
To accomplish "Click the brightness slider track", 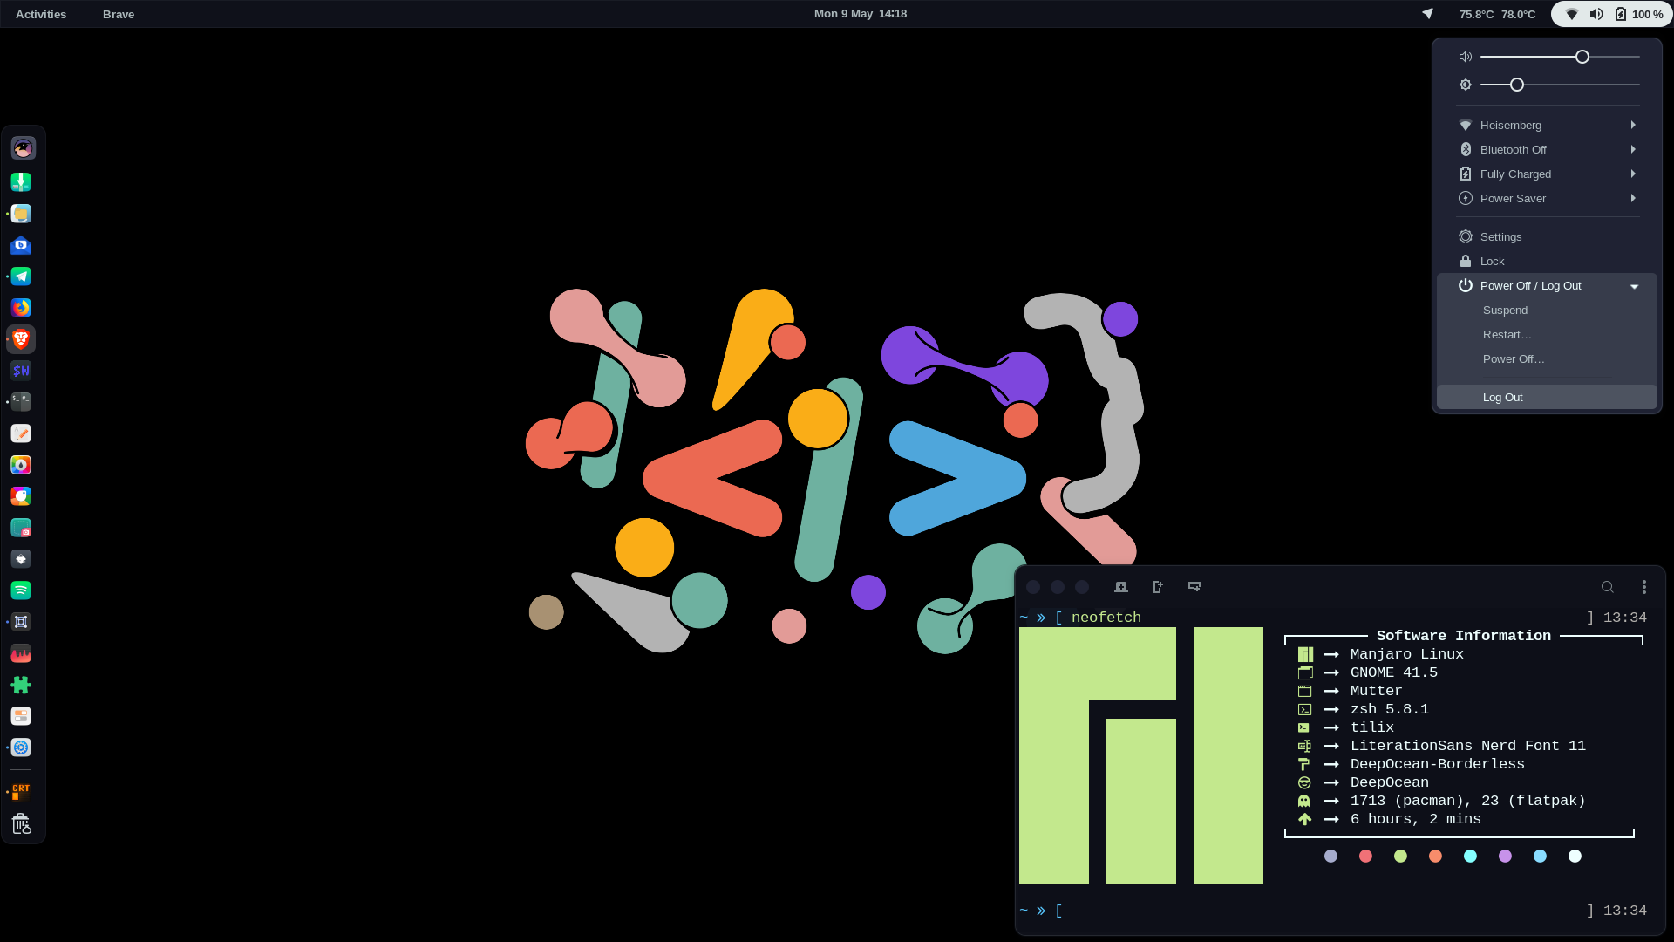I will (1560, 85).
